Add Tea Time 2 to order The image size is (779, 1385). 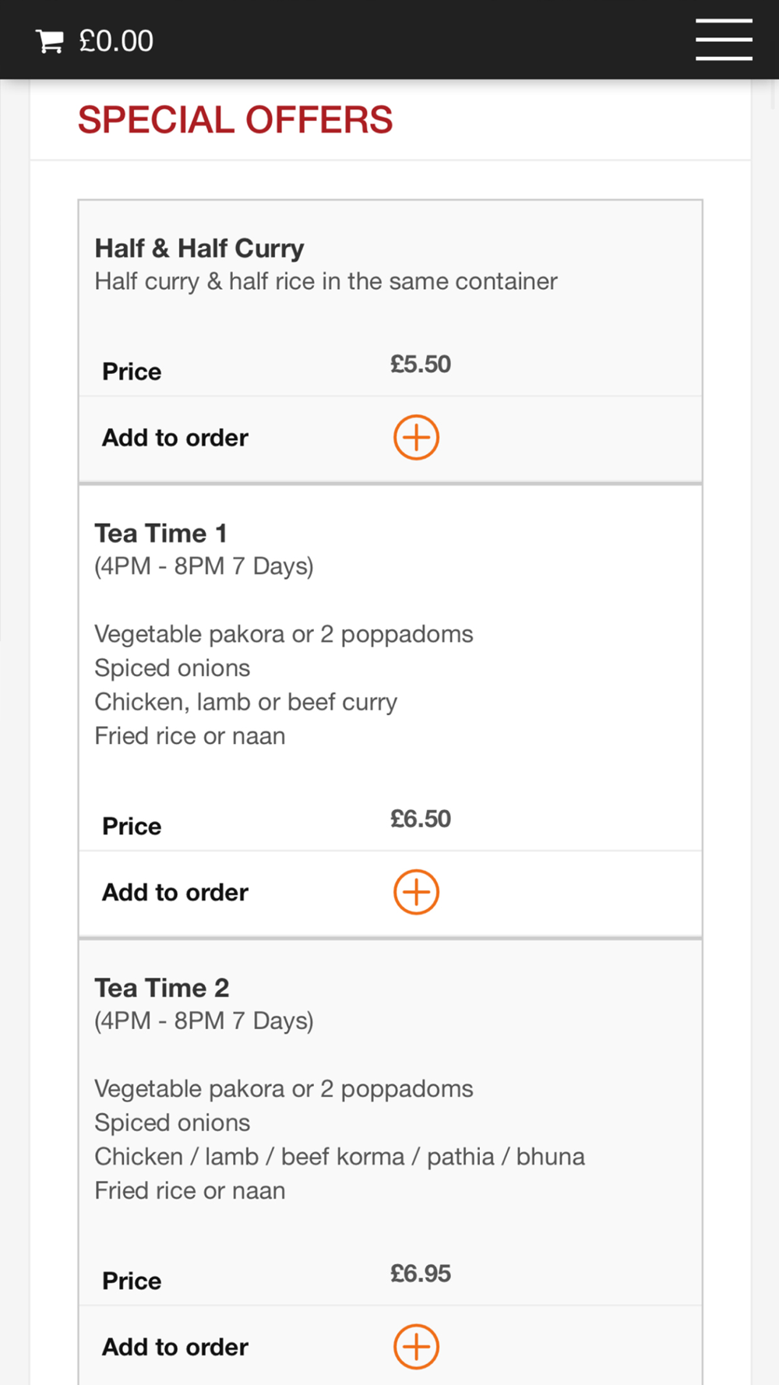416,1346
